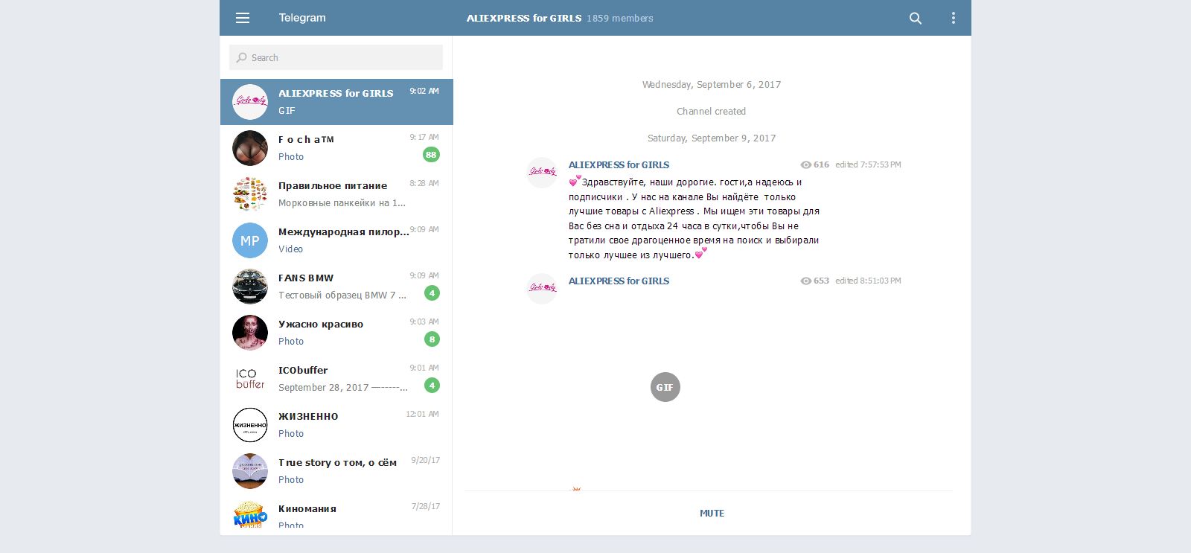Click the 9:02 AM time on the active chat
Image resolution: width=1191 pixels, height=553 pixels.
(x=424, y=92)
